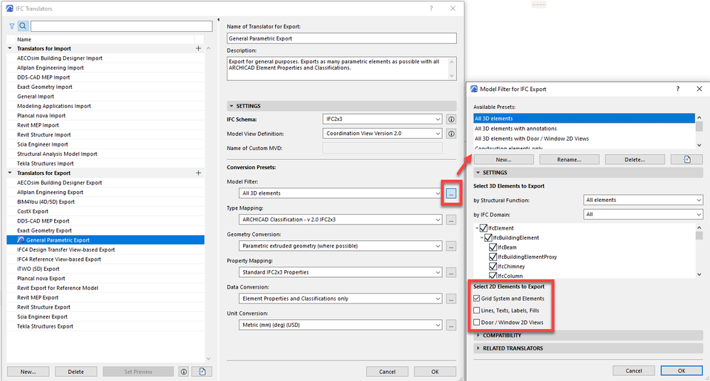Click OK in Model Filter dialog
710x381 pixels.
coord(682,370)
